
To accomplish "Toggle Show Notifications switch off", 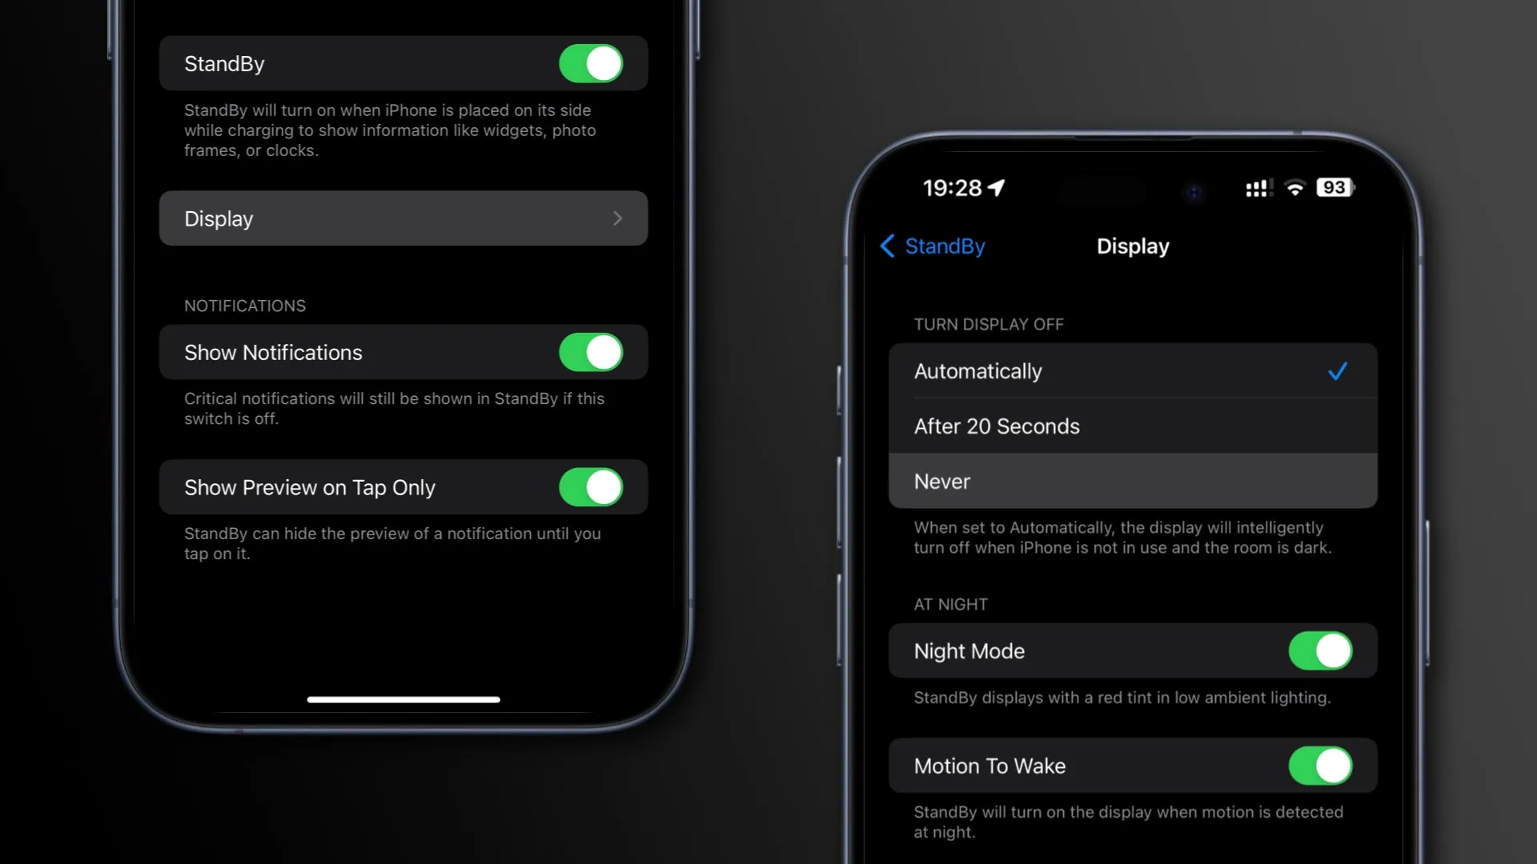I will tap(591, 352).
